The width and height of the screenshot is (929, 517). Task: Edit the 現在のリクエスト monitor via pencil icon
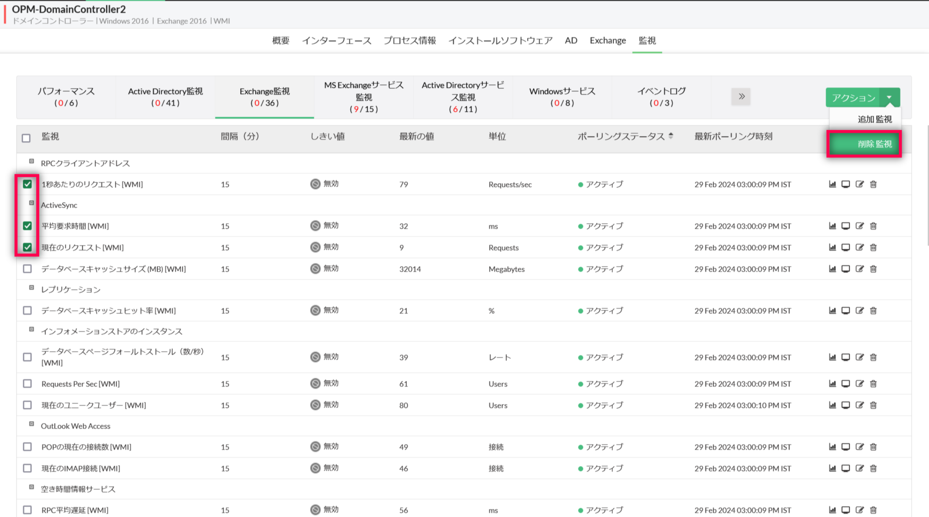point(860,247)
